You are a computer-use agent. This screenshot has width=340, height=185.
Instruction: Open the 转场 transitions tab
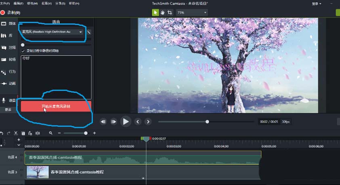point(8,59)
